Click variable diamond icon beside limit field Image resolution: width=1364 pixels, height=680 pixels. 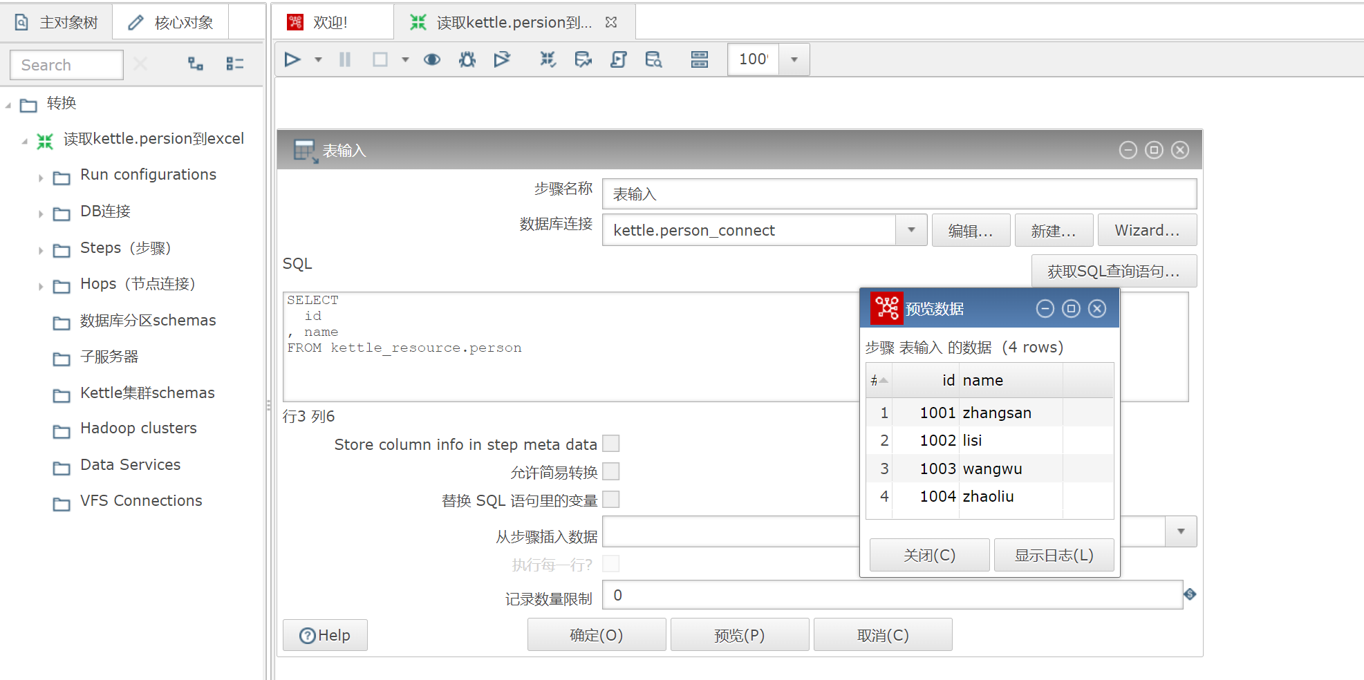[1190, 594]
